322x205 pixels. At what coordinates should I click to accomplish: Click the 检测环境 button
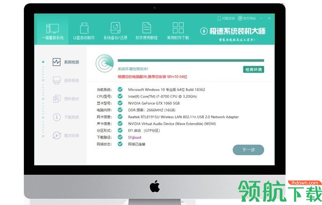tap(253, 69)
